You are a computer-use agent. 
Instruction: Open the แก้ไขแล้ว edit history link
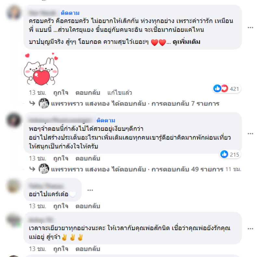[120, 93]
